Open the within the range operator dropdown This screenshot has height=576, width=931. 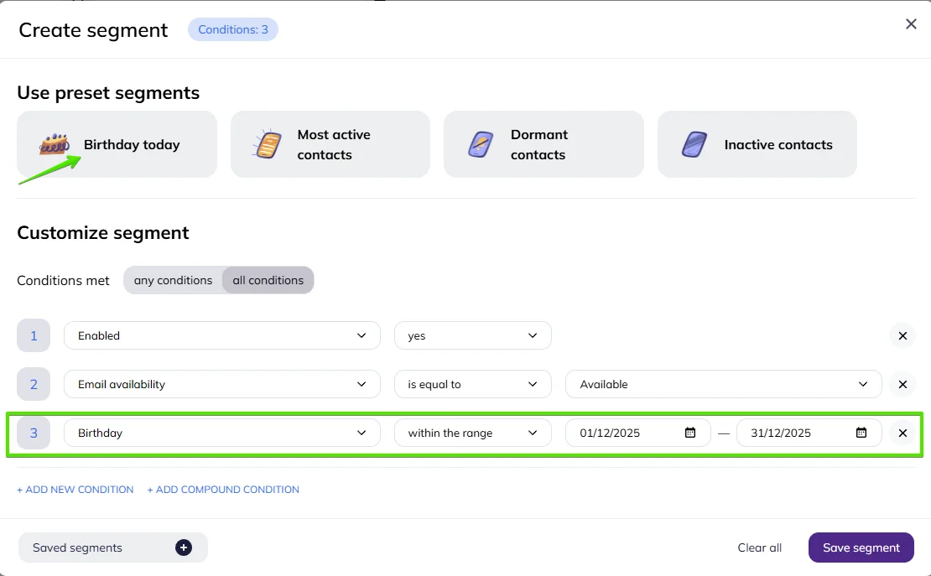(x=472, y=433)
